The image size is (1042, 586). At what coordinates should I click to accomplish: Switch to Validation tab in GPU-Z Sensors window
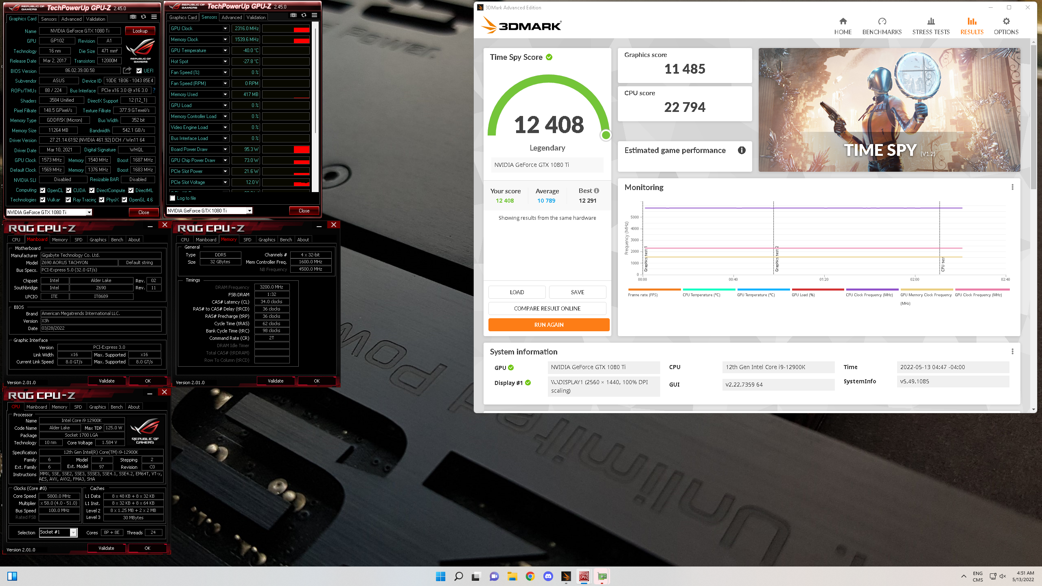[x=256, y=17]
